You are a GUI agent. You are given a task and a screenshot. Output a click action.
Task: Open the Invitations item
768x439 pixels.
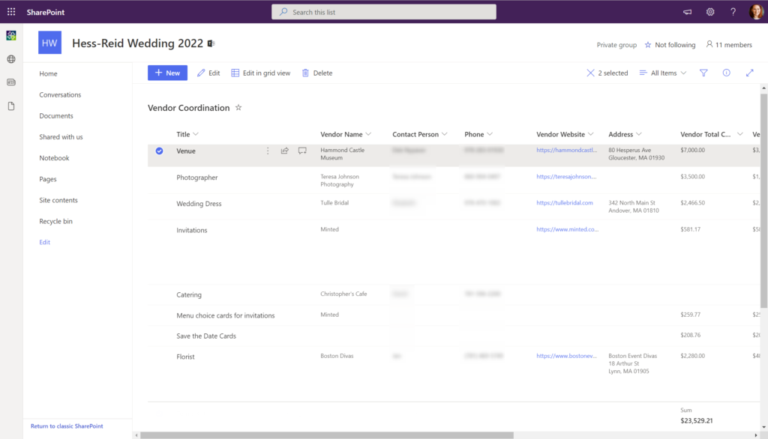click(191, 230)
